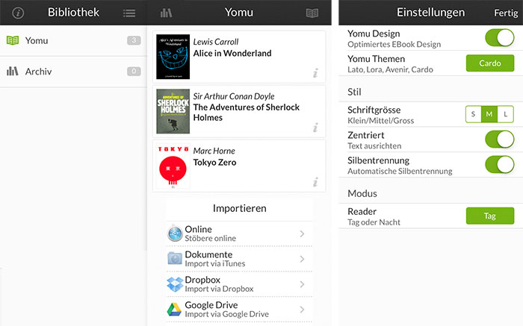Open the Yomu library row
Image resolution: width=523 pixels, height=326 pixels.
point(73,40)
